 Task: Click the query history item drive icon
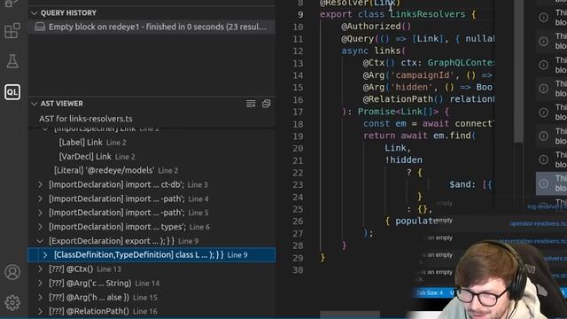click(x=40, y=27)
